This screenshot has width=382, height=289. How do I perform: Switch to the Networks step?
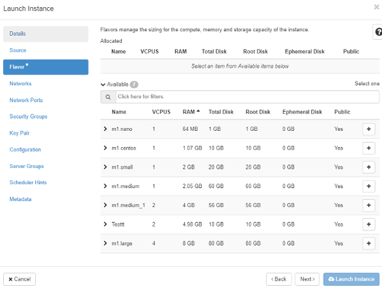[20, 83]
